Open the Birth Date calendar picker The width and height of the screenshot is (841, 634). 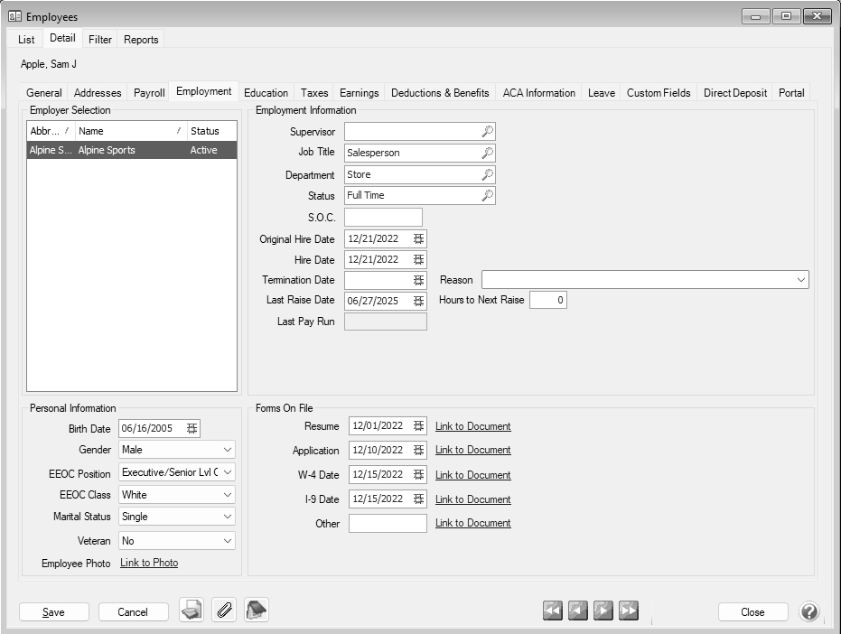point(192,428)
